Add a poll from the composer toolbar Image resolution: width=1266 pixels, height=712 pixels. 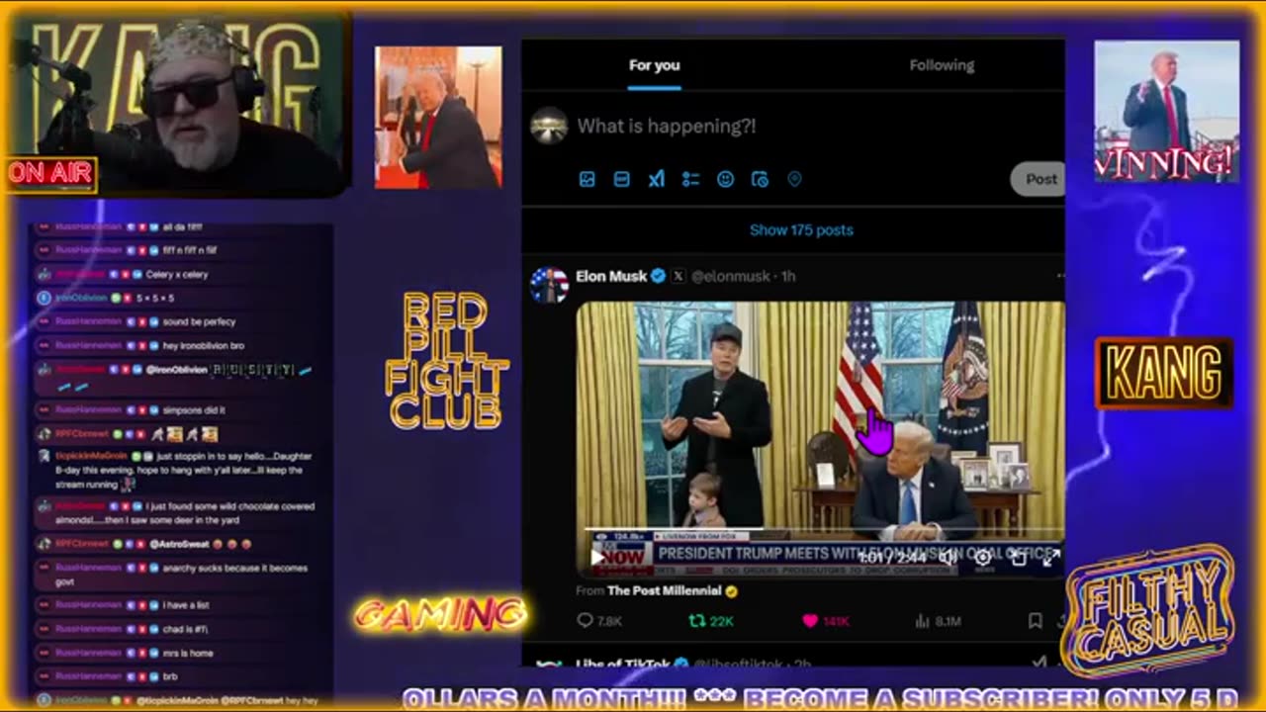tap(690, 179)
